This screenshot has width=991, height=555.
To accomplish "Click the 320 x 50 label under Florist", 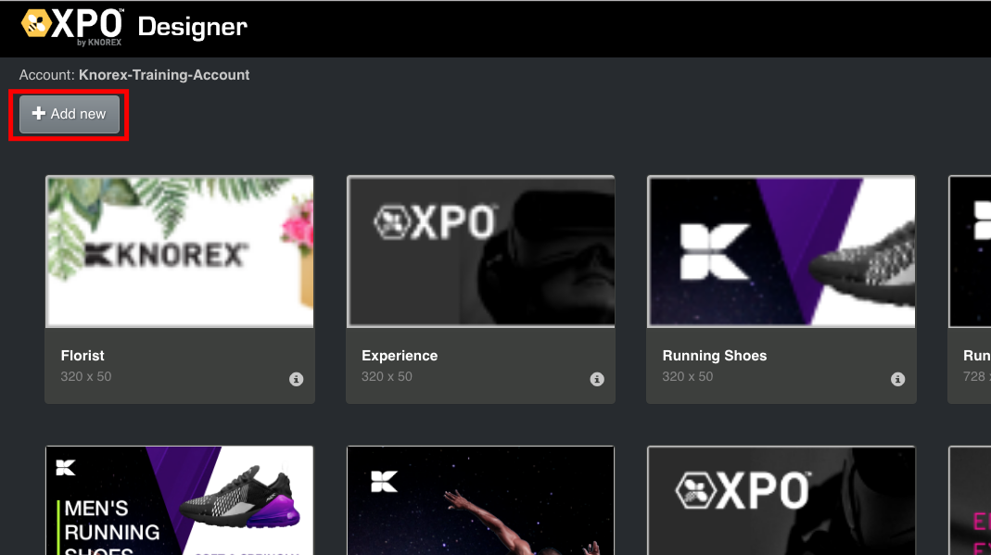I will pos(86,377).
